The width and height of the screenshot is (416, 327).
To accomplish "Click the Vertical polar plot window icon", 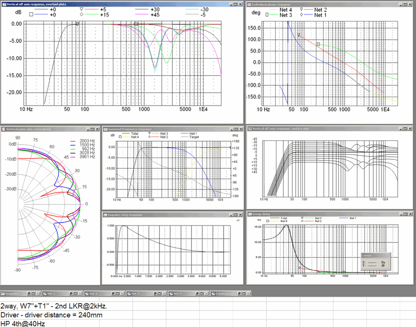I will [4, 129].
